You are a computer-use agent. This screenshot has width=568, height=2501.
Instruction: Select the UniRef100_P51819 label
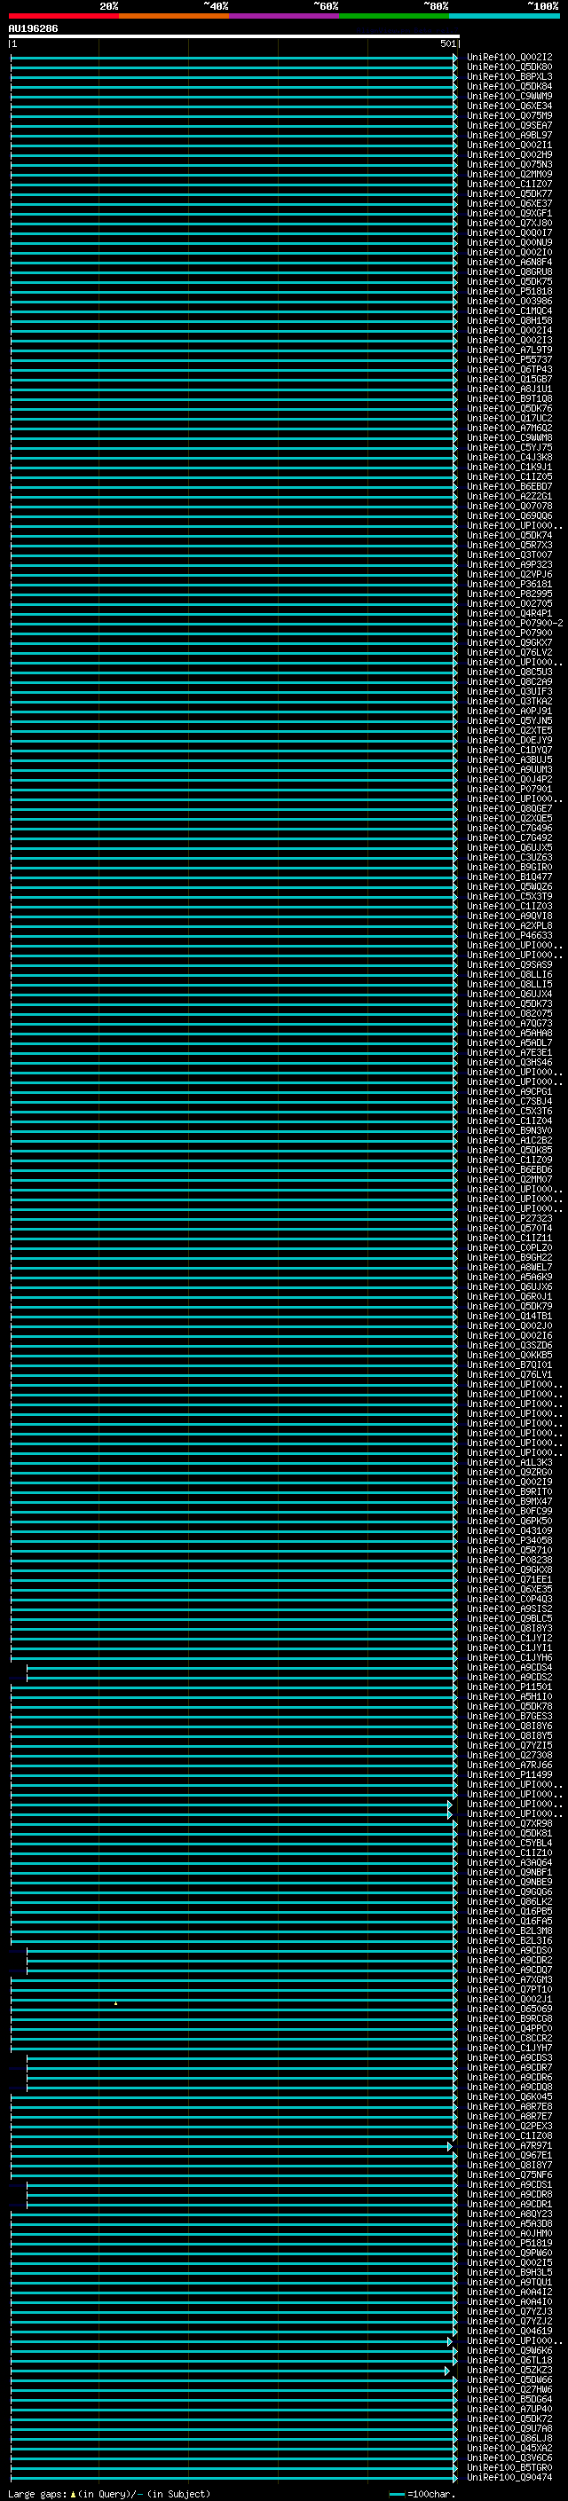509,2243
